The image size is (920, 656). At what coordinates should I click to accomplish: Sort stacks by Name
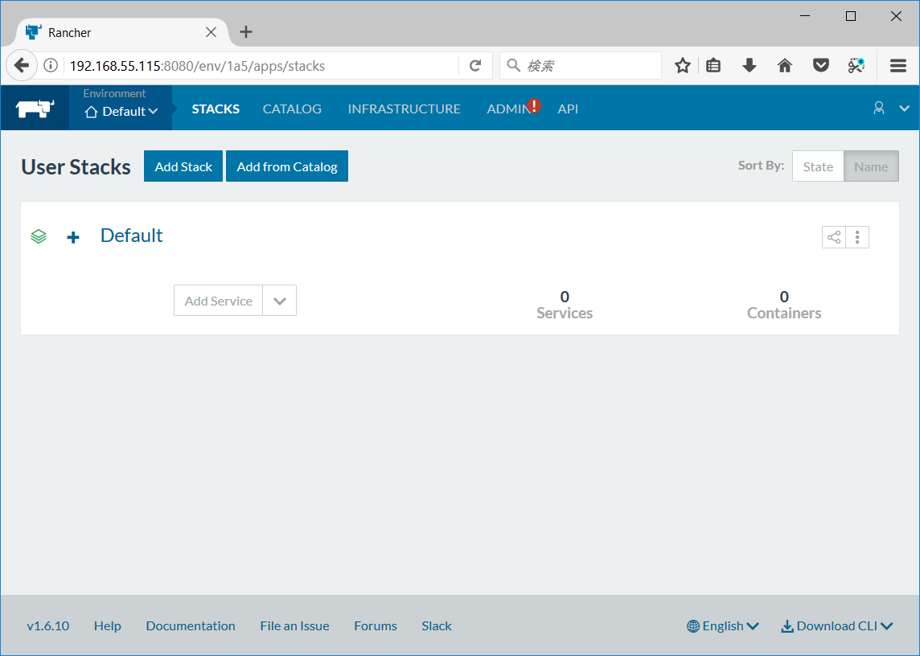pos(871,166)
